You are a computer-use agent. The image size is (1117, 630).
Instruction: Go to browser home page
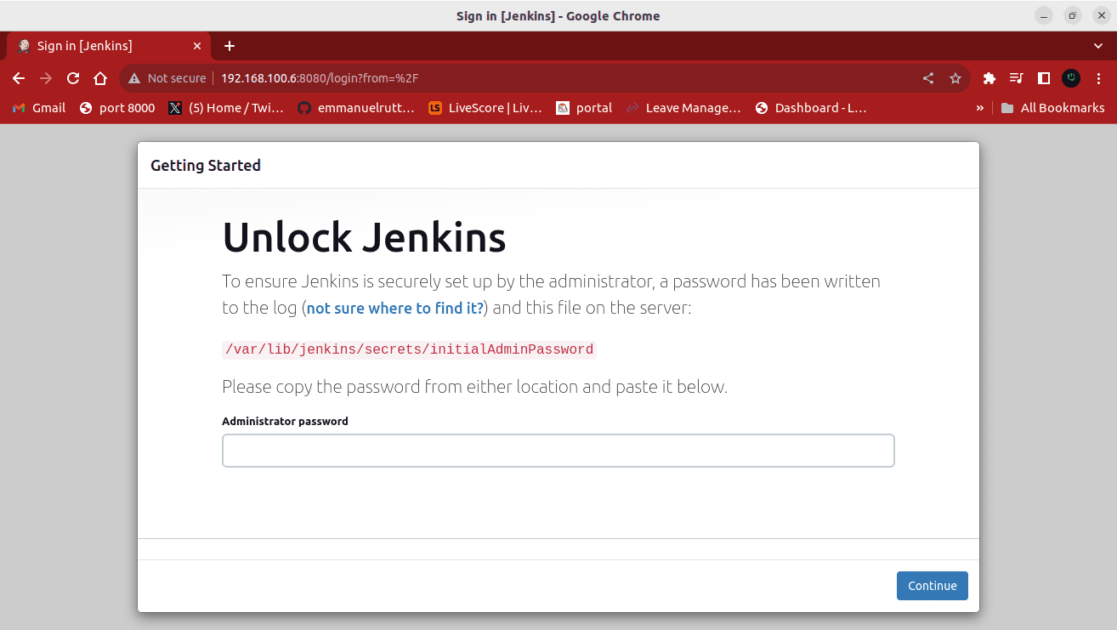click(x=100, y=78)
